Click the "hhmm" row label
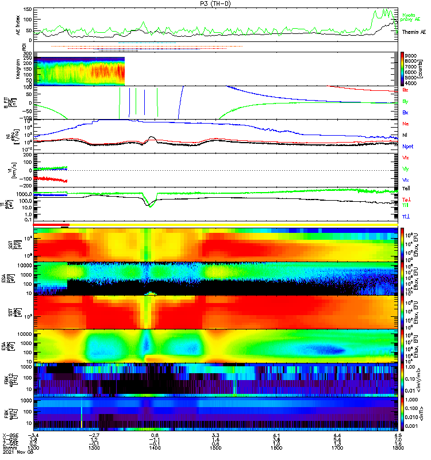431x460 pixels. (x=9, y=448)
